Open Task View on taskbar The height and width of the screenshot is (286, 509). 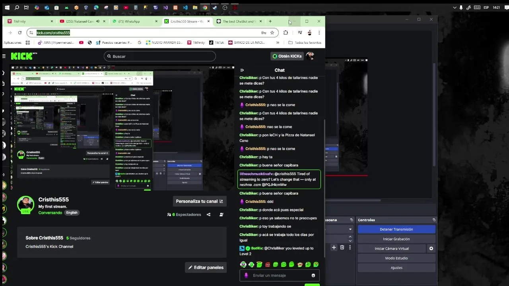pos(26,8)
